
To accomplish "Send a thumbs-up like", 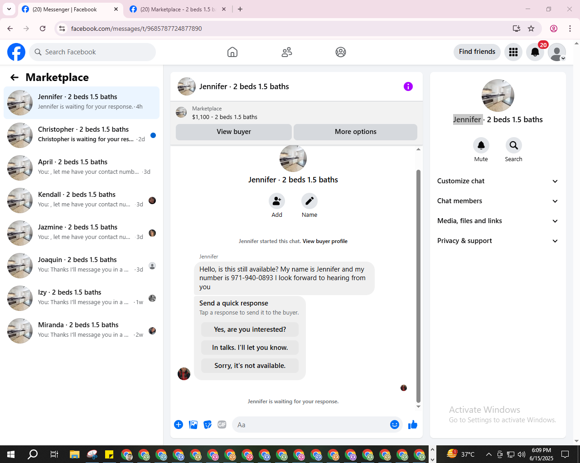I will (413, 425).
